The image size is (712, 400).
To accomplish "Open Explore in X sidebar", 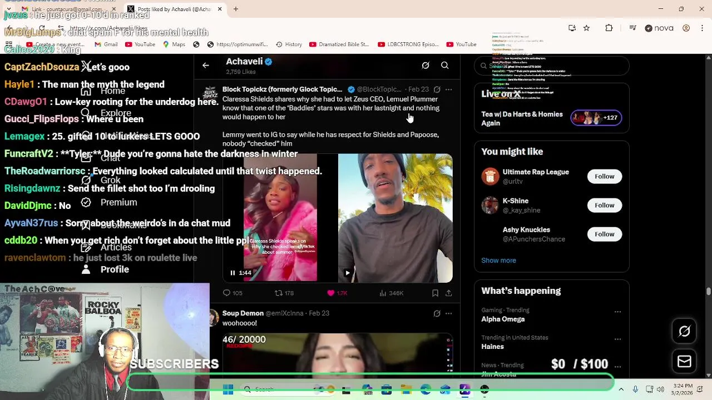I will pos(106,113).
